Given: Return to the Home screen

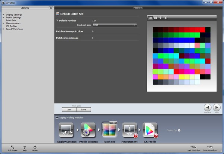Looking at the screenshot, I should [x=35, y=148].
